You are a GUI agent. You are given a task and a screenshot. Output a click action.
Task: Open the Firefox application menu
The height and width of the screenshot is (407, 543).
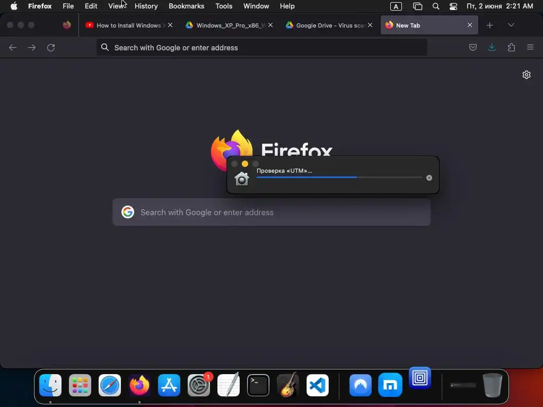click(x=40, y=6)
